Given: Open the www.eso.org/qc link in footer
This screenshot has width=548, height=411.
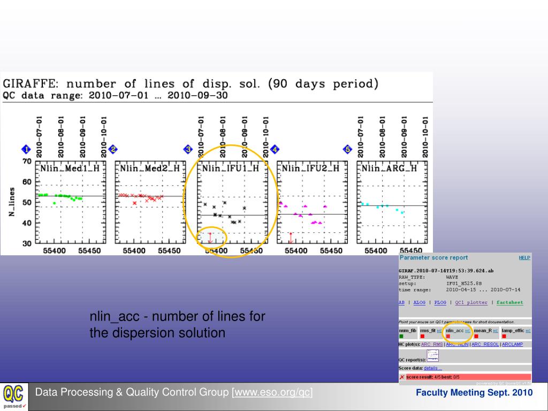Looking at the screenshot, I should [272, 392].
